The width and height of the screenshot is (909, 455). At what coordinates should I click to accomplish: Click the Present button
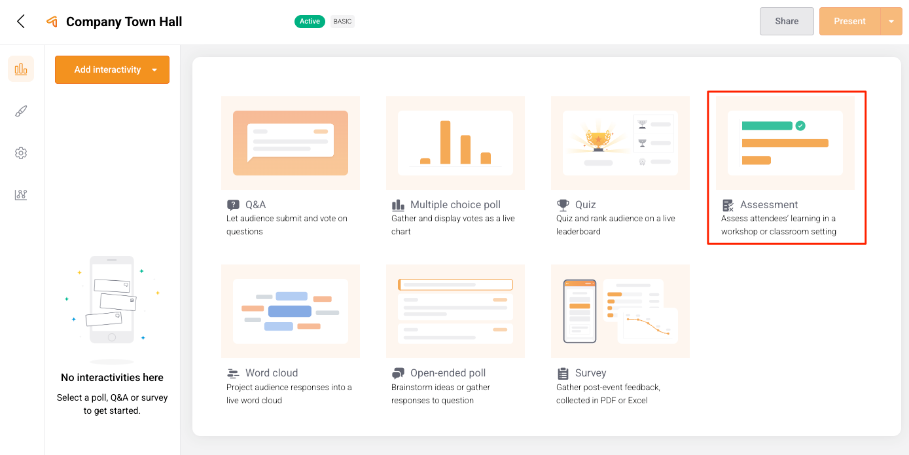[849, 22]
